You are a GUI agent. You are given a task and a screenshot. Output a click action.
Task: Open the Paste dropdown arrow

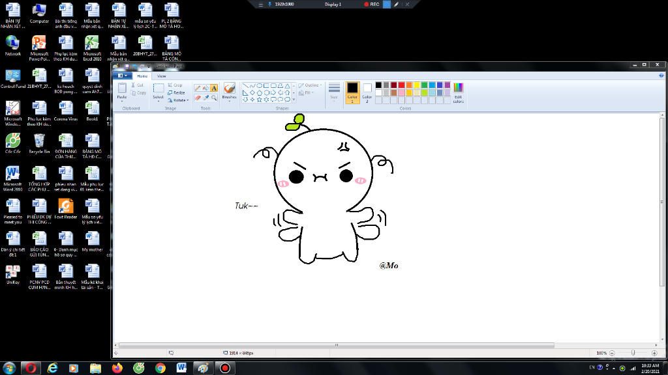pos(122,100)
